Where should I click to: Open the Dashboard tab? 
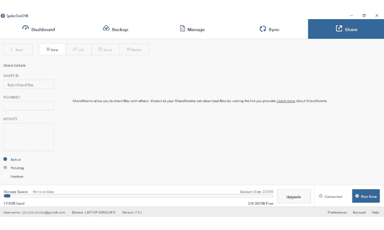38,29
